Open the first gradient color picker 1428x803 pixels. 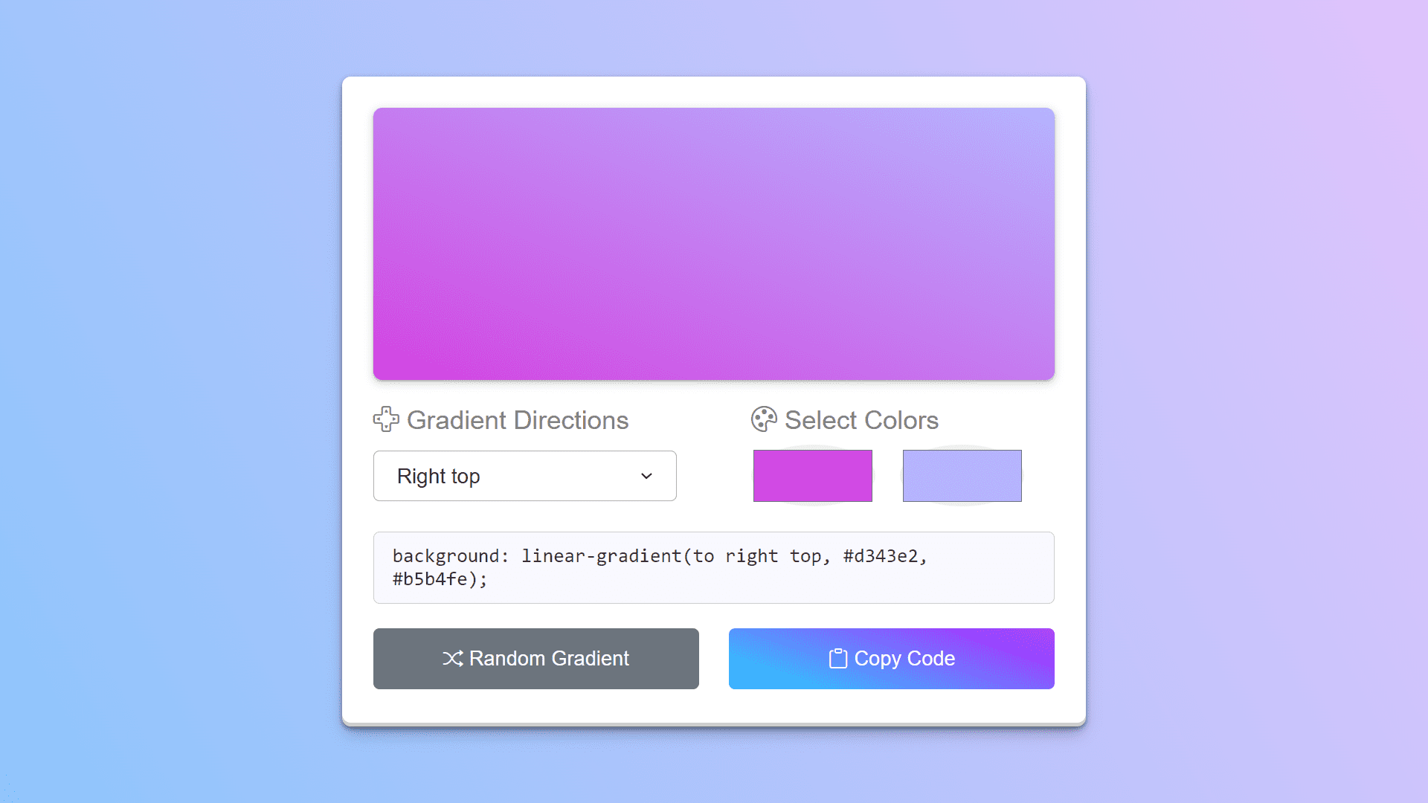812,476
